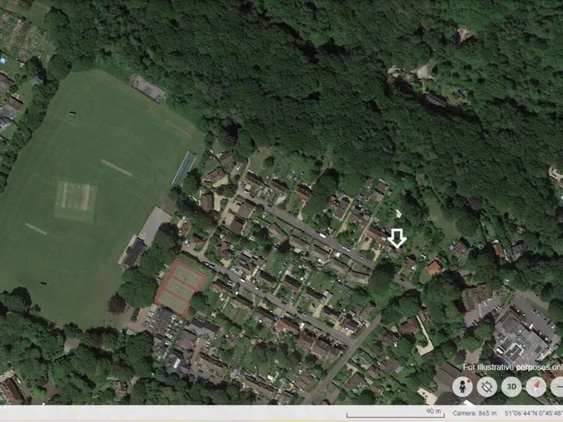This screenshot has height=422, width=563.
Task: Select the red tennis courts on map
Action: (180, 287)
